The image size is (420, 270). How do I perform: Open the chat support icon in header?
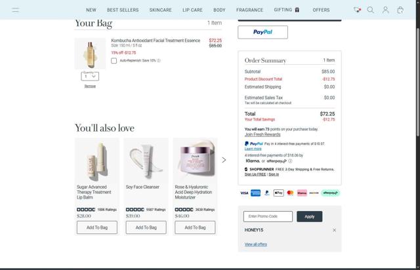pyautogui.click(x=357, y=10)
